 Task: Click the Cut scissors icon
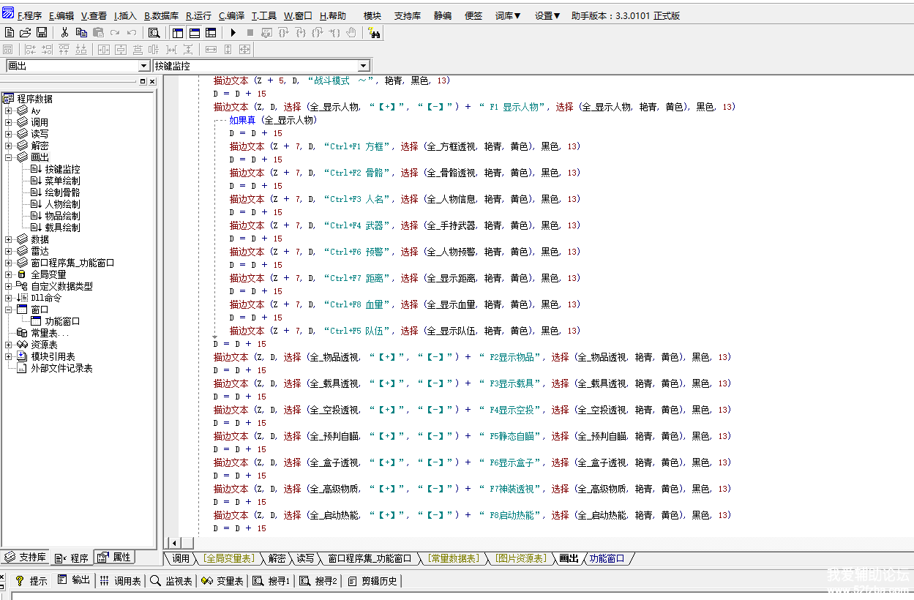(64, 32)
